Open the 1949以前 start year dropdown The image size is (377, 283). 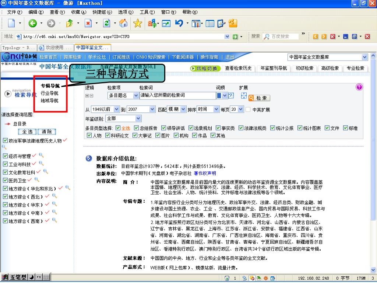coord(117,109)
